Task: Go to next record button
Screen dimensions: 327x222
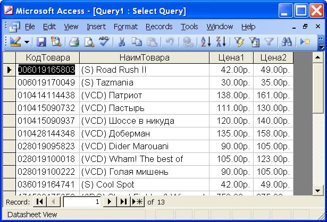Action: click(x=110, y=202)
